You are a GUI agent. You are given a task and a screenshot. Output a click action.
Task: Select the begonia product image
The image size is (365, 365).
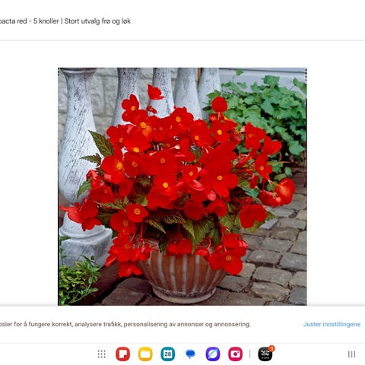pos(182,186)
